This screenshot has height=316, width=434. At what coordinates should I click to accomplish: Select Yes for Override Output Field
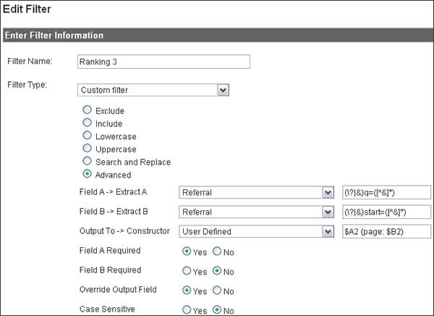(x=187, y=291)
